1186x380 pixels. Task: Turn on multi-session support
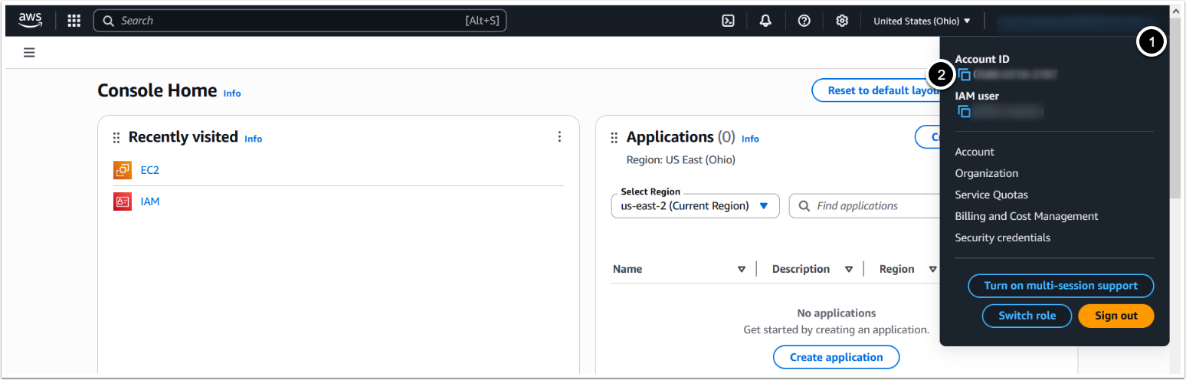(x=1060, y=286)
